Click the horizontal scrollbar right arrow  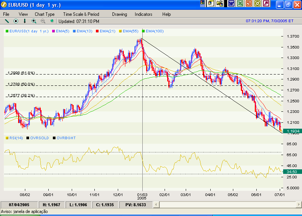pos(299,205)
